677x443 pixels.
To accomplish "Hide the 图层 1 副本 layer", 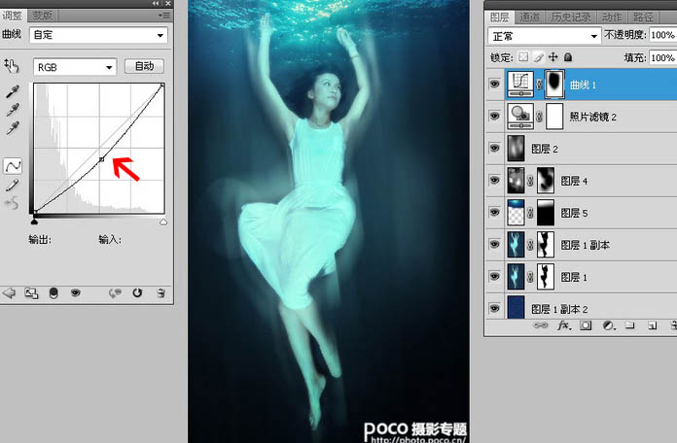I will pyautogui.click(x=494, y=244).
